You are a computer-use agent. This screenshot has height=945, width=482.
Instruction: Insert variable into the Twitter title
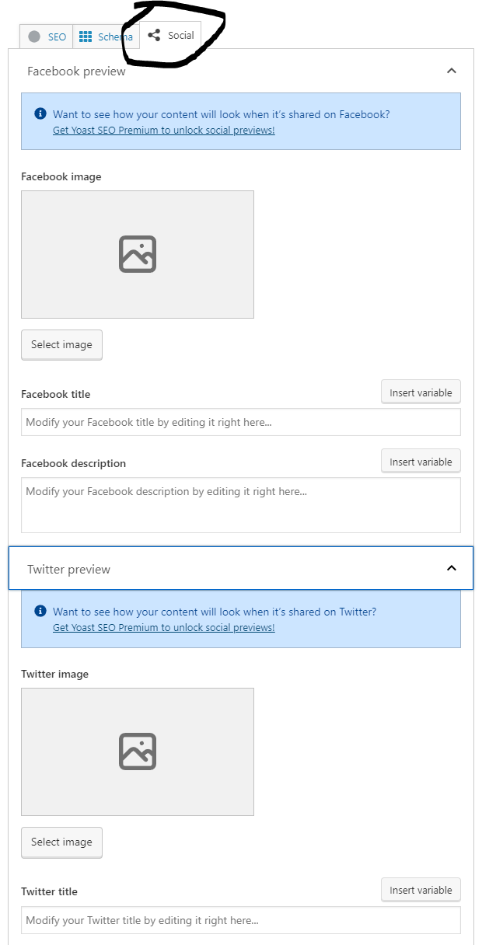(421, 890)
